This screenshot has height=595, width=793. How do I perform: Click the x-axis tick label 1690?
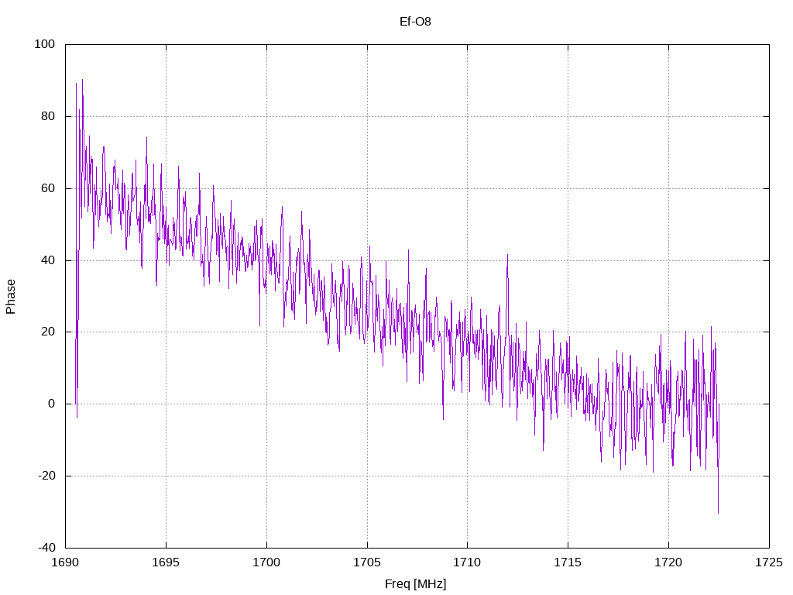click(x=65, y=562)
